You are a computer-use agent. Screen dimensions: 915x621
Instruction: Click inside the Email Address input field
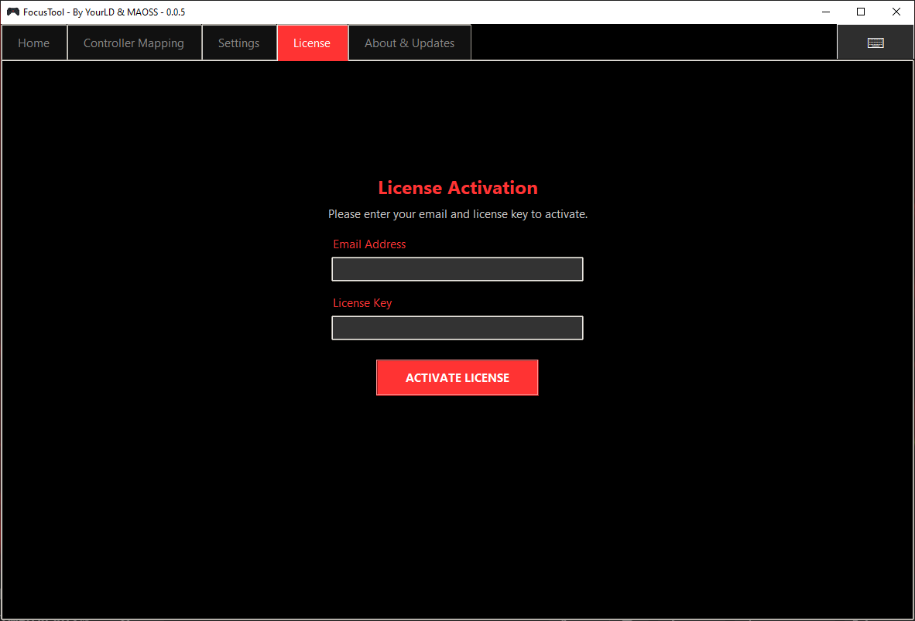(457, 269)
